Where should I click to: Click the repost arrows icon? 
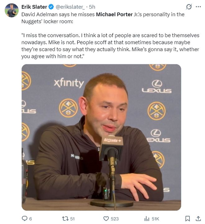(65, 219)
